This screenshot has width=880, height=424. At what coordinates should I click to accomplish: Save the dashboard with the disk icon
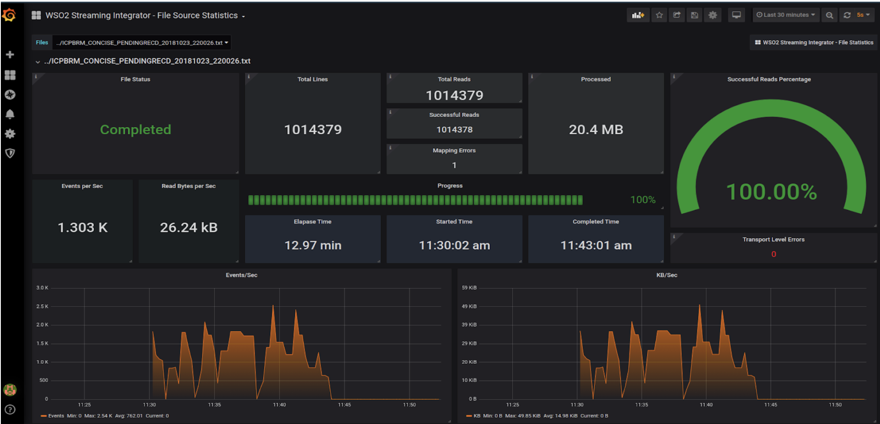[694, 15]
